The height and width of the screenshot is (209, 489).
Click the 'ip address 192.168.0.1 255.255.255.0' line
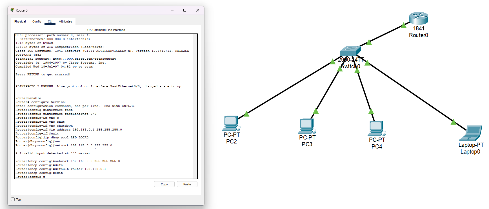tap(69, 130)
